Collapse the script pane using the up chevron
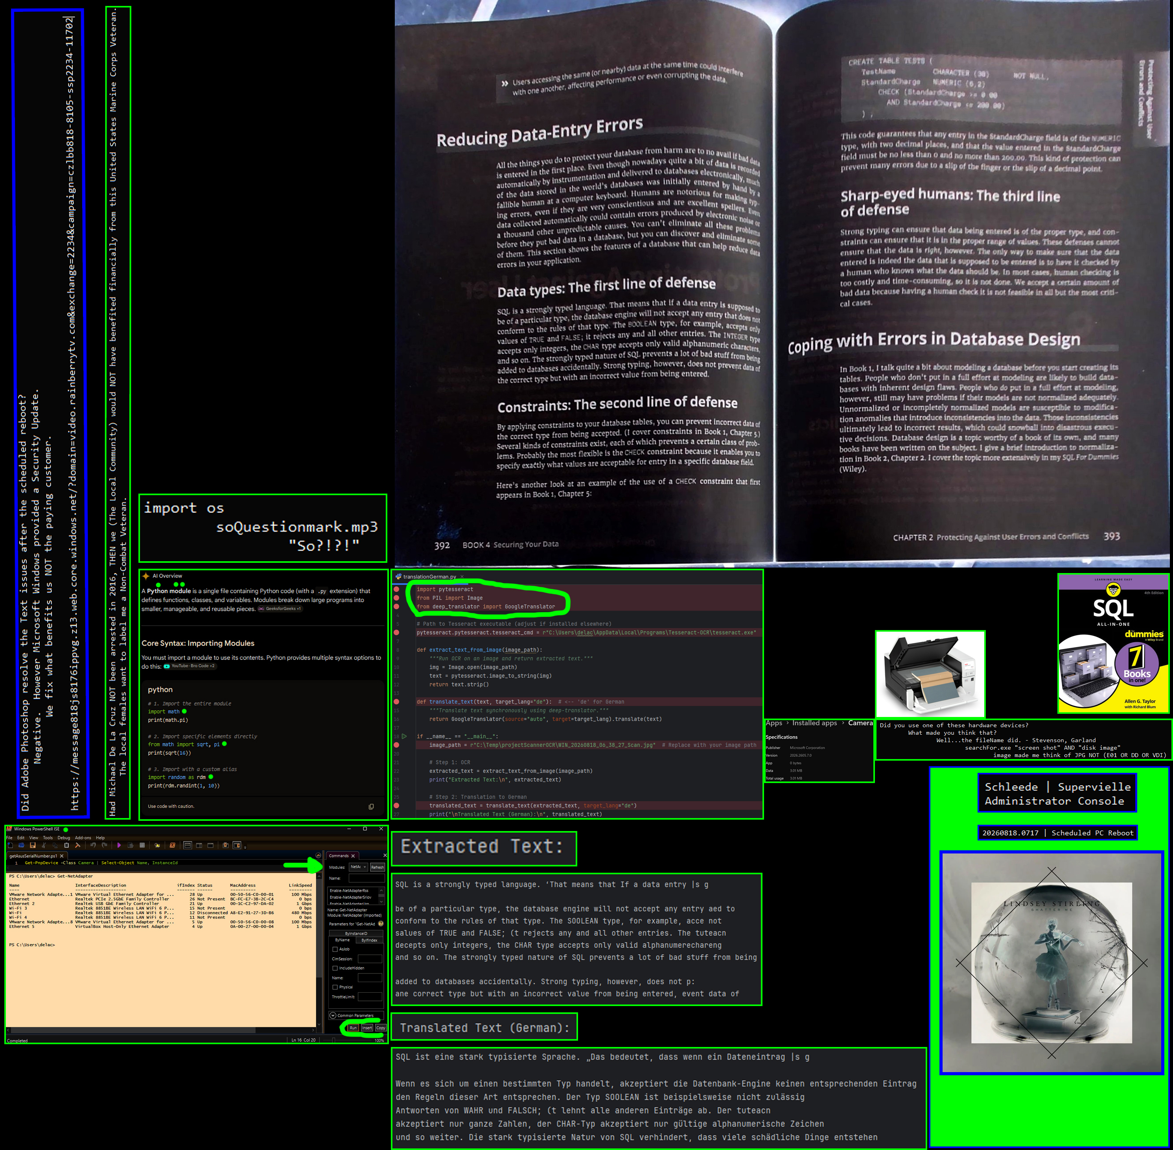 318,855
